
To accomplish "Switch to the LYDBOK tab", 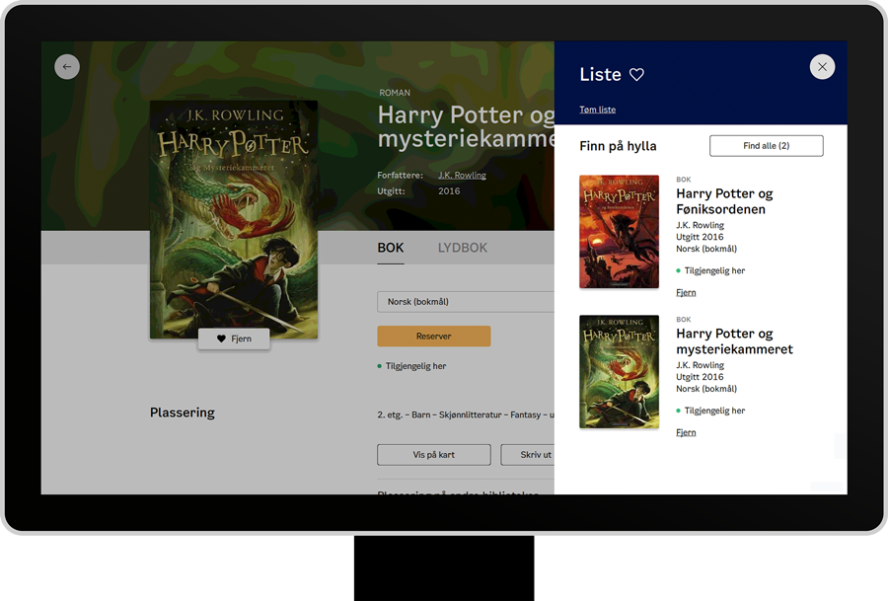I will tap(462, 248).
